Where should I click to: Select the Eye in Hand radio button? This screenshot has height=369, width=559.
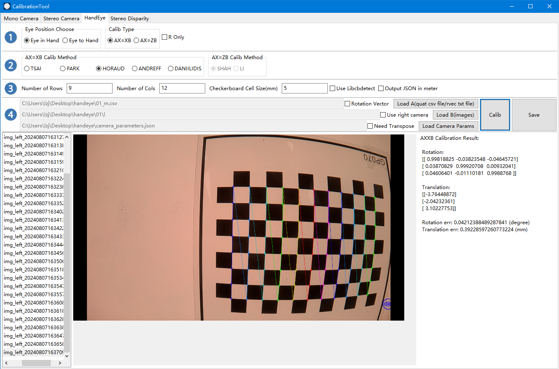pos(42,41)
